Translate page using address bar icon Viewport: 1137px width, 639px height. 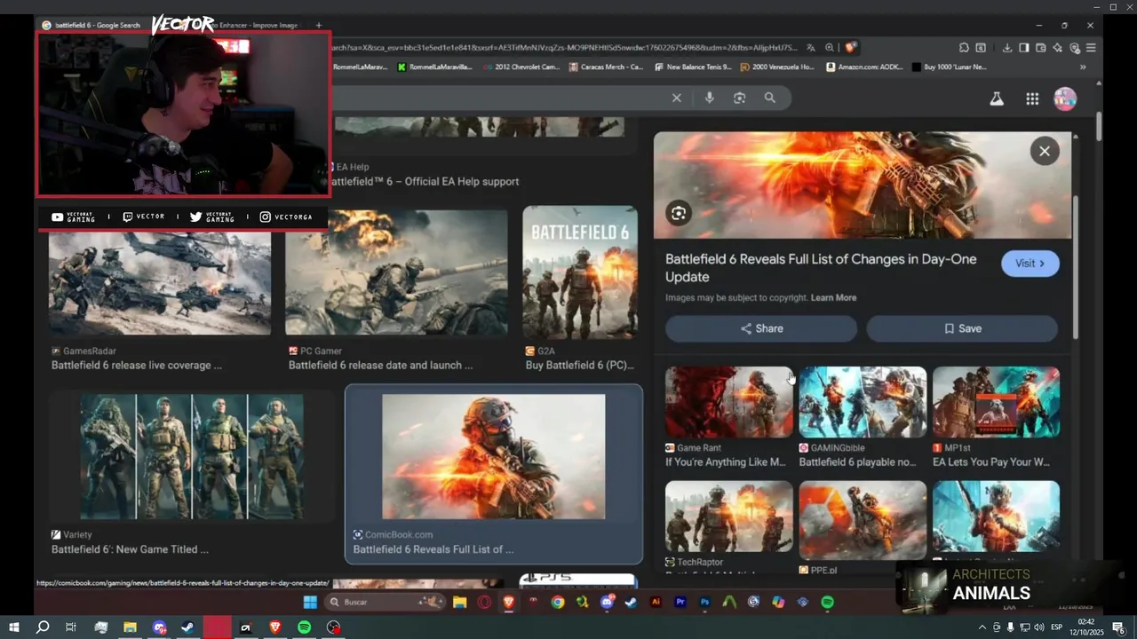coord(810,48)
